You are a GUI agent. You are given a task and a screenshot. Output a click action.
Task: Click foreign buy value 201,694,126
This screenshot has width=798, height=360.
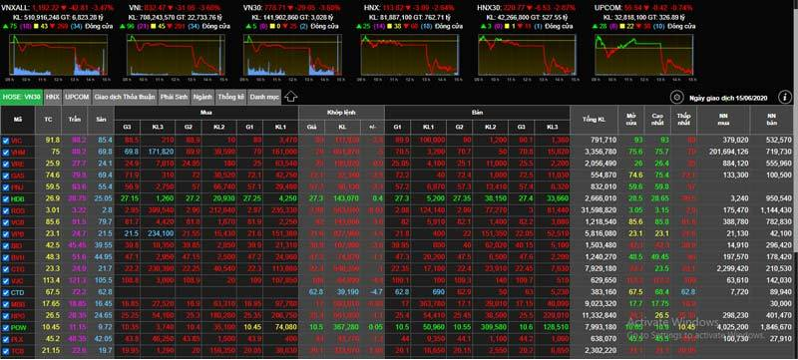(x=728, y=152)
